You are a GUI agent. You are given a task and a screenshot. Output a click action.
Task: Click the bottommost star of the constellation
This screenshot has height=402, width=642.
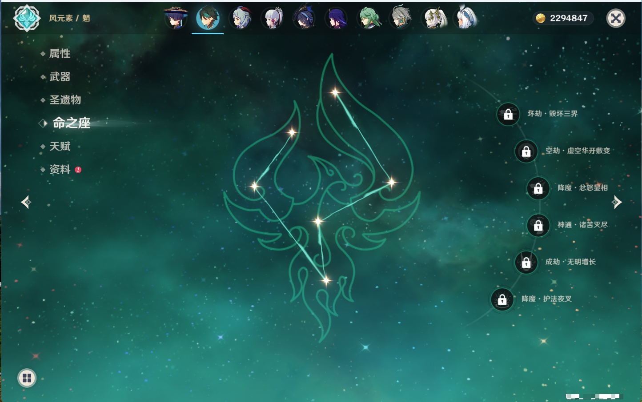point(326,280)
